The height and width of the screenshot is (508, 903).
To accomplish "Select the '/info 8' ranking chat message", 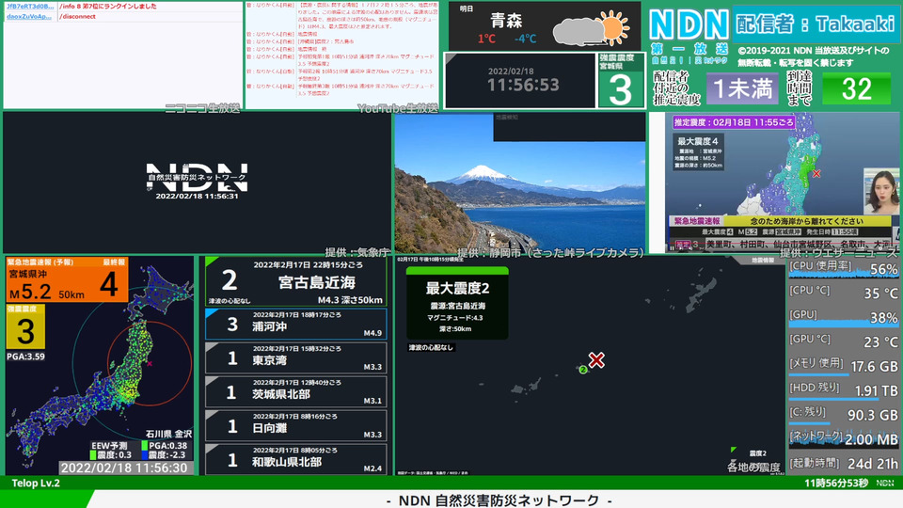I will click(108, 7).
